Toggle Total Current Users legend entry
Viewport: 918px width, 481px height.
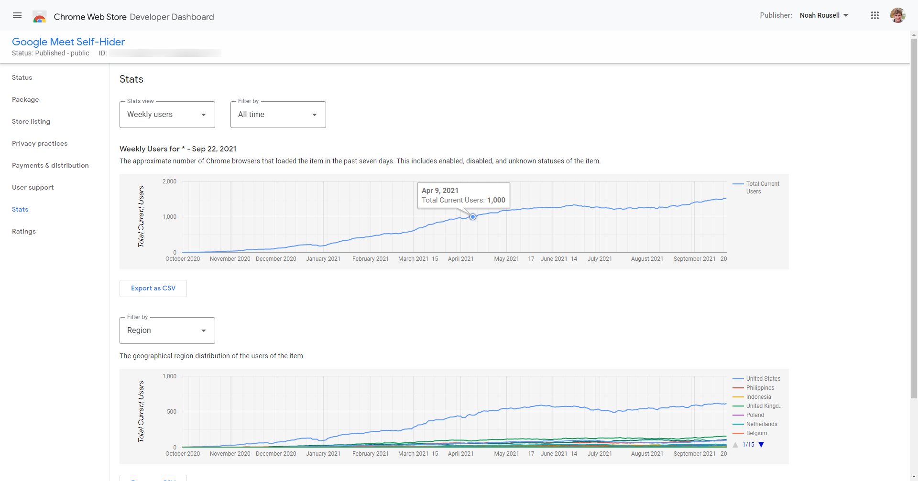tap(756, 187)
